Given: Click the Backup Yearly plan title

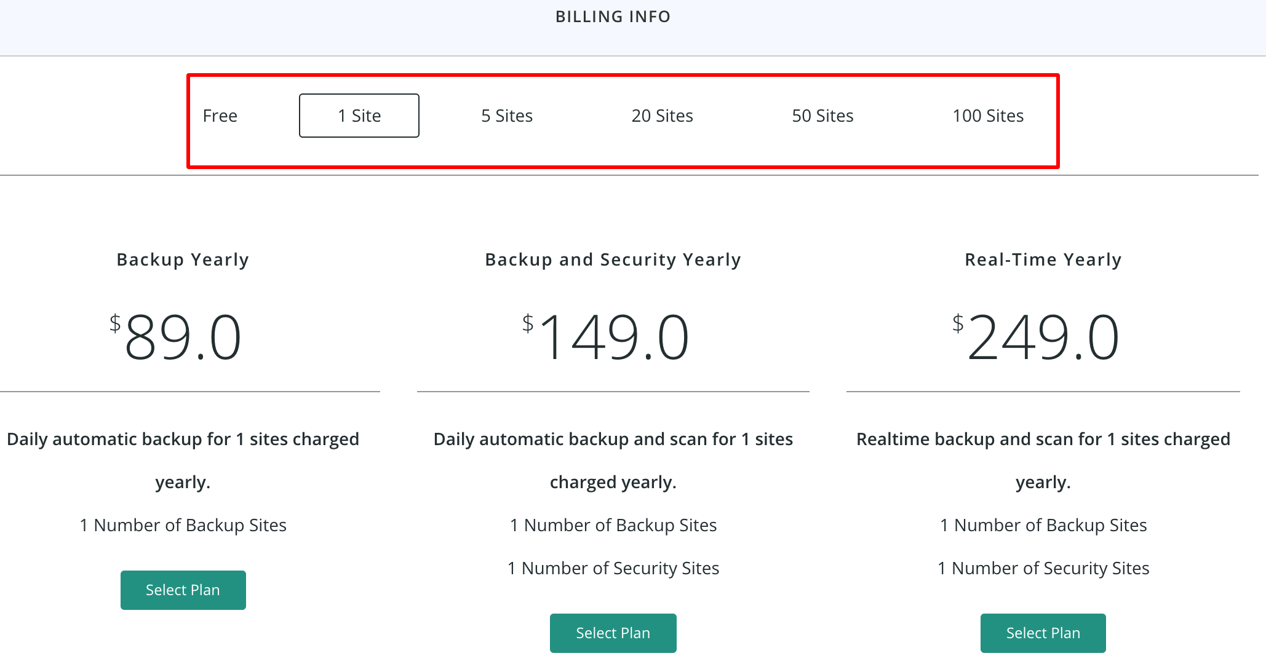Looking at the screenshot, I should pos(183,259).
